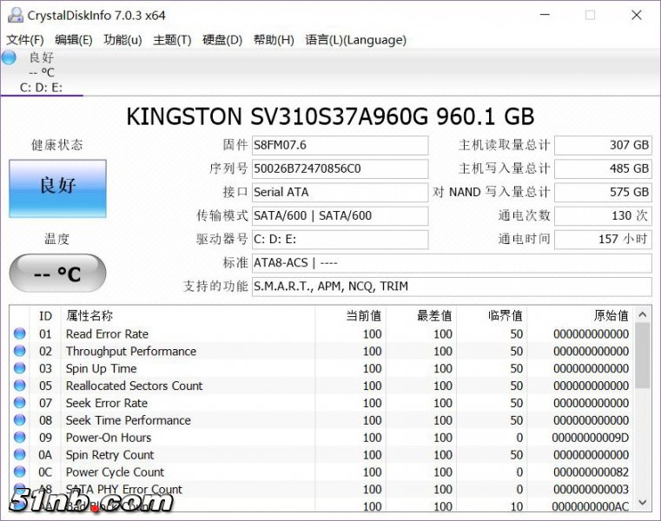
Task: Click the 属性名称 column header
Action: click(x=89, y=316)
